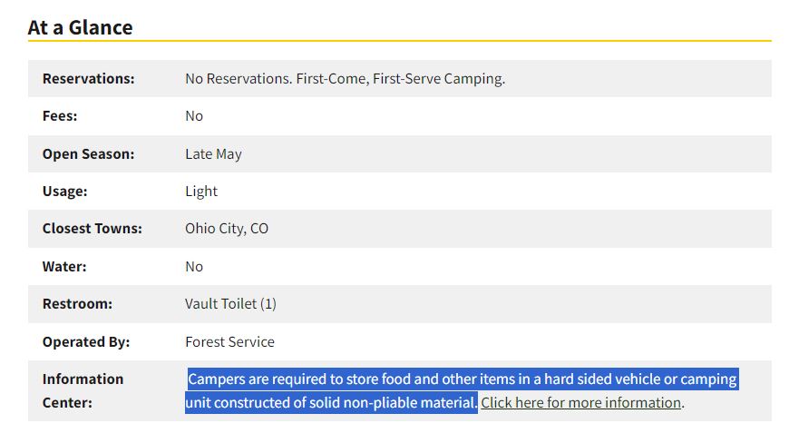
Task: Click the "No" value in Fees row
Action: 194,116
